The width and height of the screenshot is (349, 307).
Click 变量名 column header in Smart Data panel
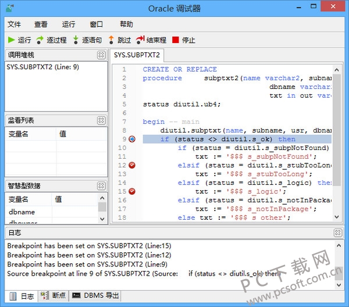(29, 199)
